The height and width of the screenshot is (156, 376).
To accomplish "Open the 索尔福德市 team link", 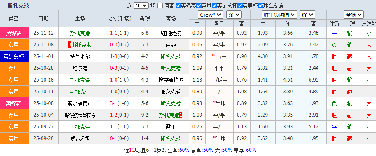I will point(80,103).
